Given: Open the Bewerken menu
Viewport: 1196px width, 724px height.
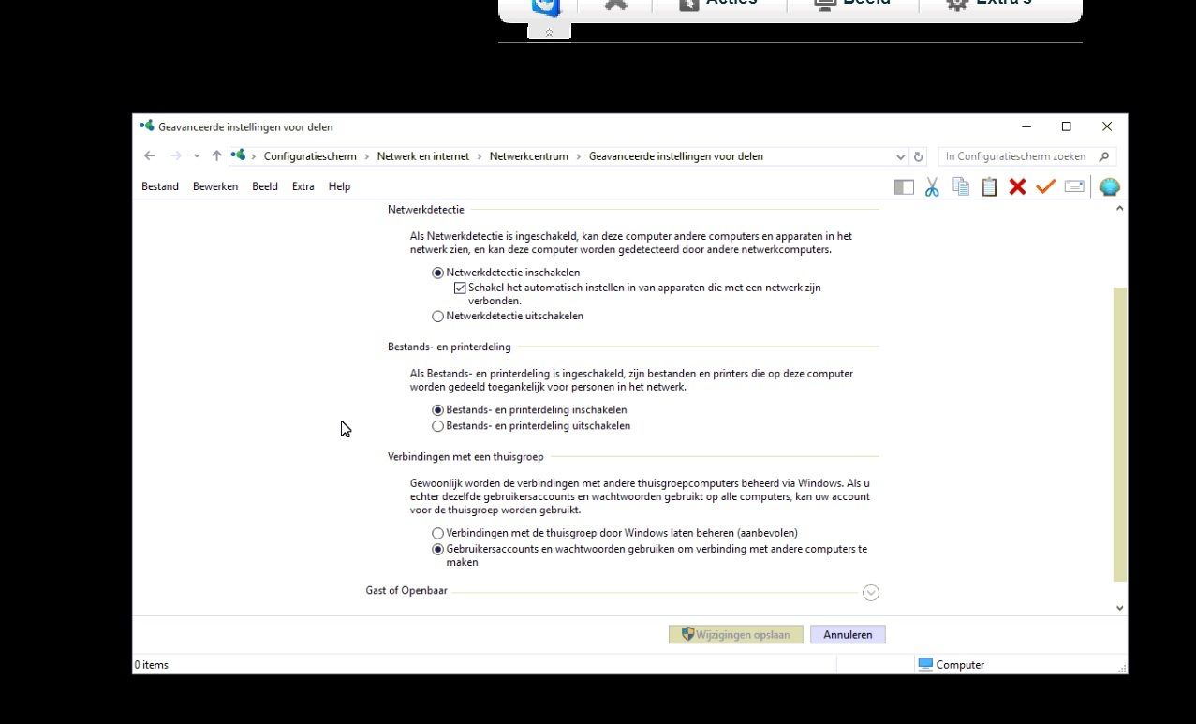Looking at the screenshot, I should coord(215,186).
